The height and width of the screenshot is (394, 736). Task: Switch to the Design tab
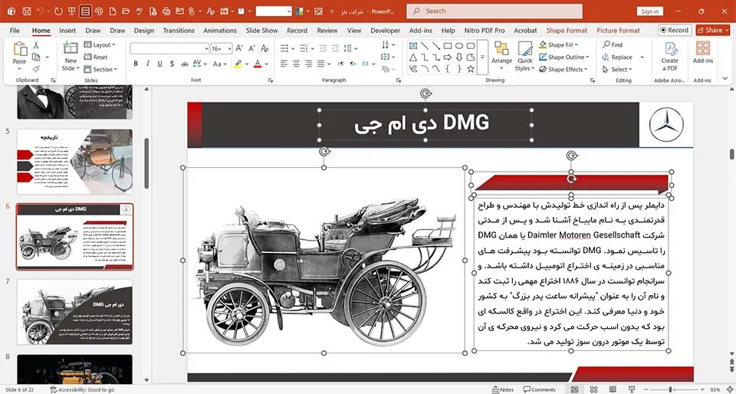[143, 31]
